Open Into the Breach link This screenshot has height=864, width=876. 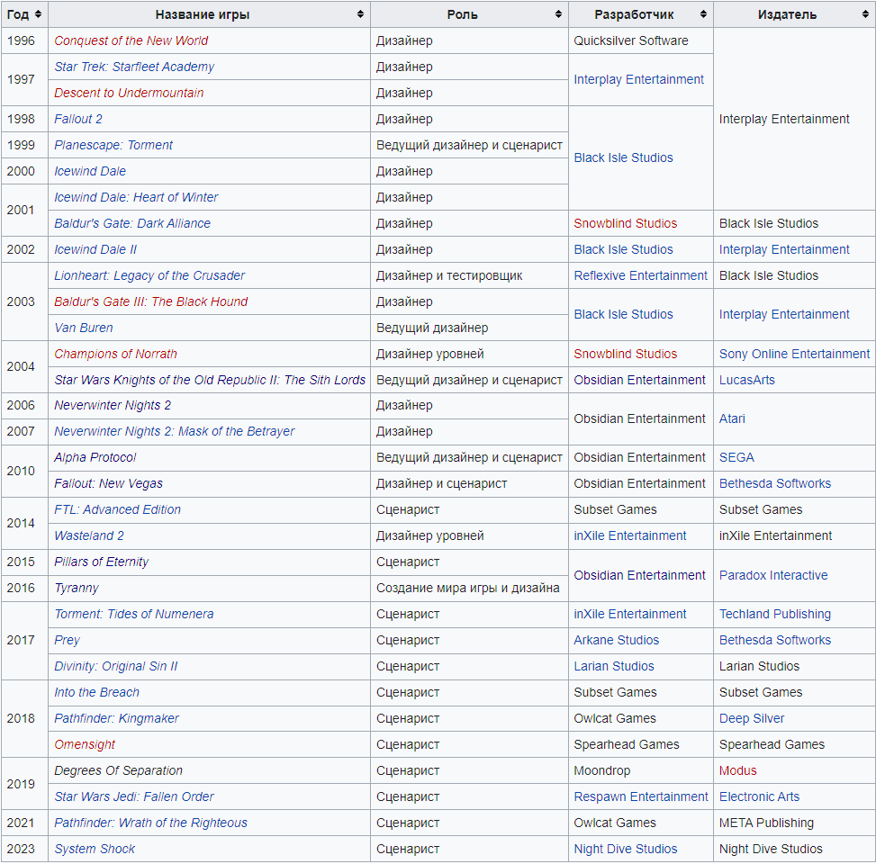tap(96, 692)
